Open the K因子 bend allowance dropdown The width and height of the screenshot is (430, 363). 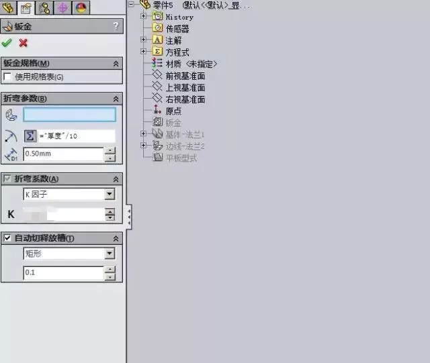coord(110,195)
